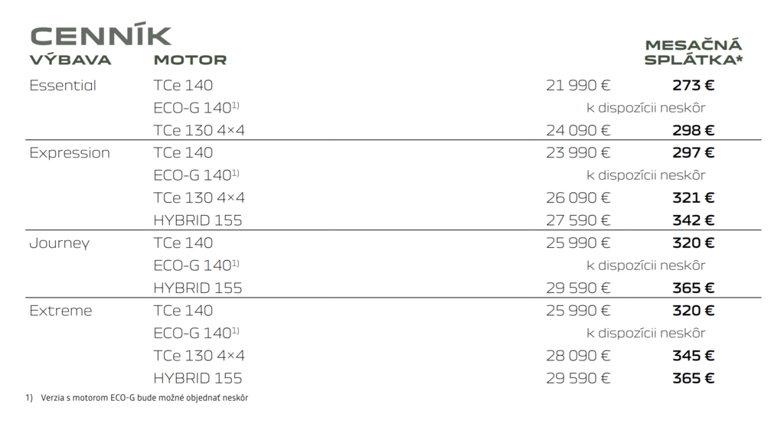Select the 345 € monthly payment

pyautogui.click(x=693, y=356)
